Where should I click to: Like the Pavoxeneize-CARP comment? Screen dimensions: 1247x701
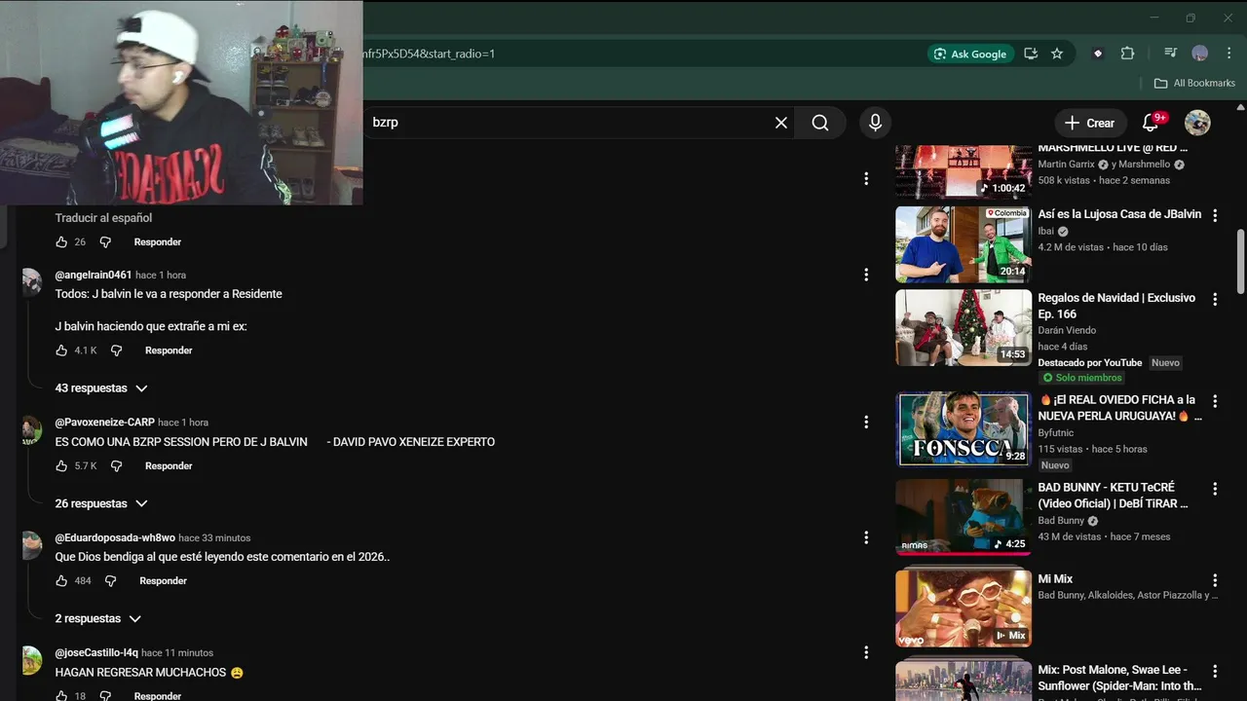[61, 466]
